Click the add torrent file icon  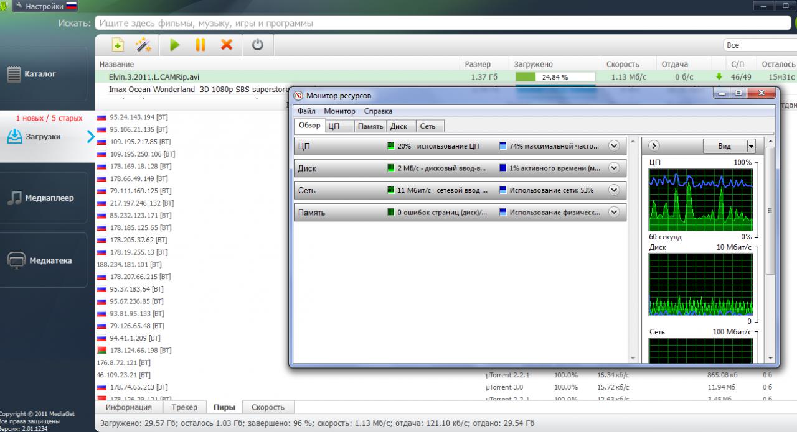pos(118,45)
